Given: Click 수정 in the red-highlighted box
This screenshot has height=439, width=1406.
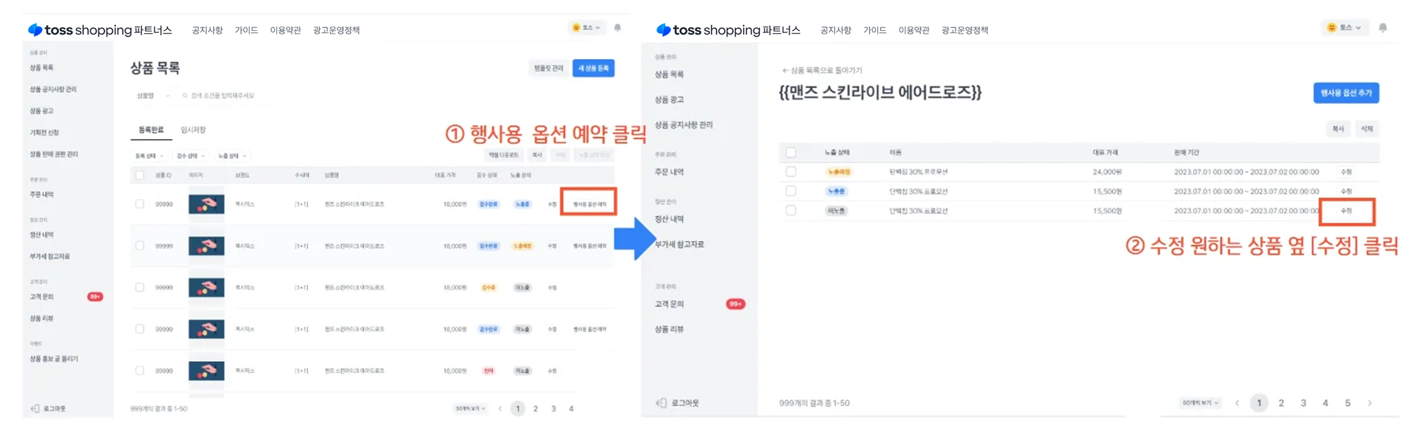Looking at the screenshot, I should pyautogui.click(x=1346, y=211).
